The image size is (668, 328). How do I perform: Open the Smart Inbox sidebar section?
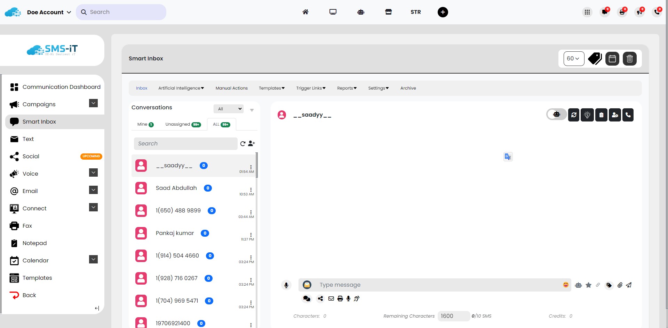point(39,121)
